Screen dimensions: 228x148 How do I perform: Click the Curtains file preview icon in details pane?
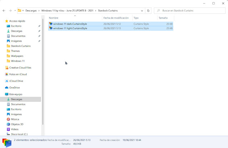[7, 143]
